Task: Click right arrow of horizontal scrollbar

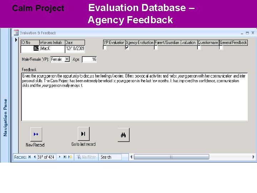Action: (x=253, y=157)
